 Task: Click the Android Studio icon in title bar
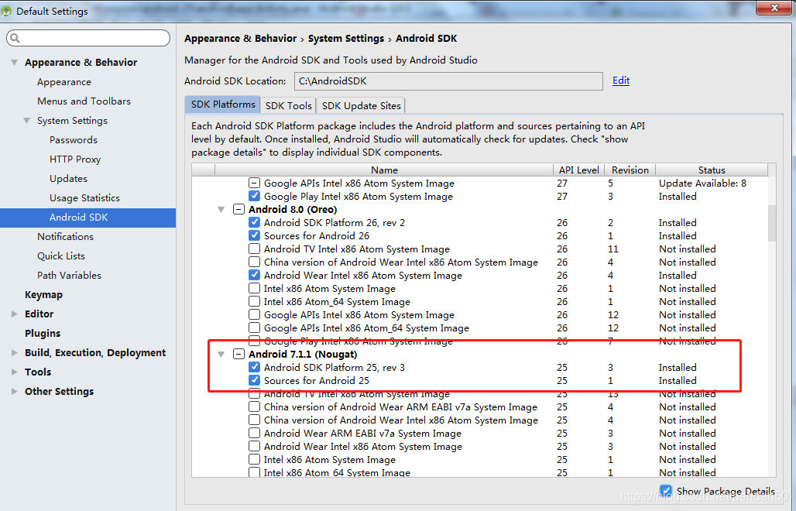[x=6, y=11]
